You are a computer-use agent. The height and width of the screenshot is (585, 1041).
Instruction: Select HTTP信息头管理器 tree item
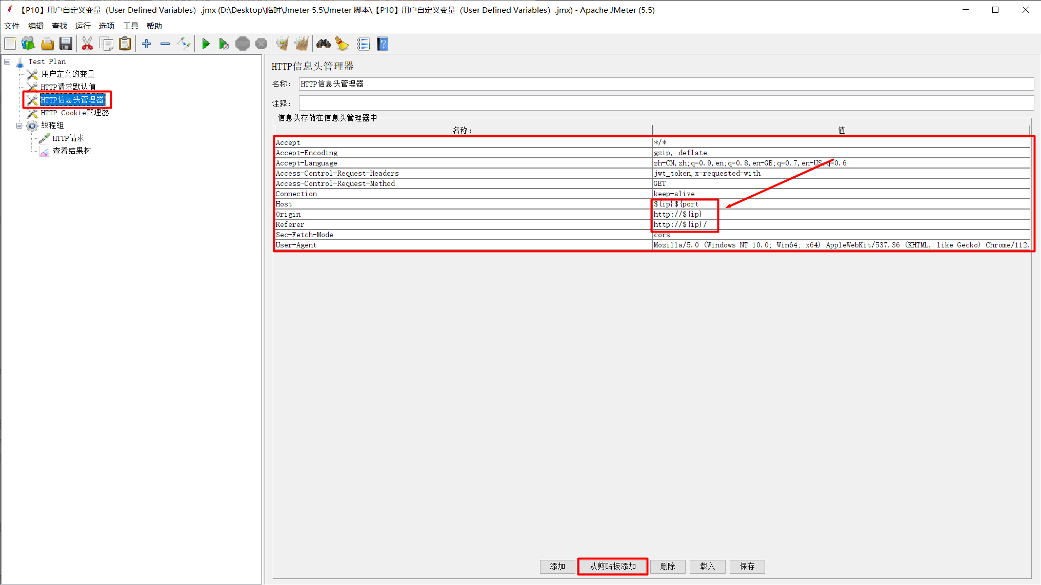72,100
